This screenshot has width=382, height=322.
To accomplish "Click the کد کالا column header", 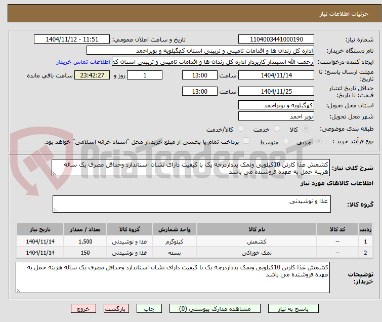I will pos(337,229).
